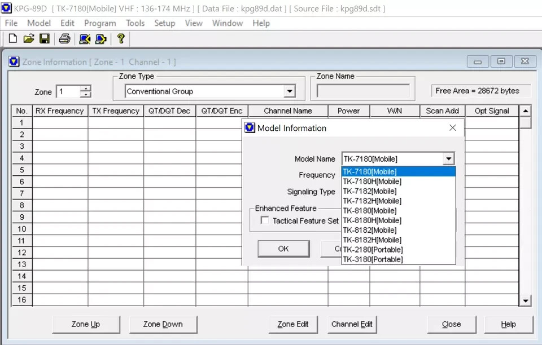
Task: Click the Zone Down button
Action: 163,324
